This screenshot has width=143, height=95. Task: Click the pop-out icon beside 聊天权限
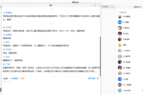pyautogui.click(x=98, y=78)
